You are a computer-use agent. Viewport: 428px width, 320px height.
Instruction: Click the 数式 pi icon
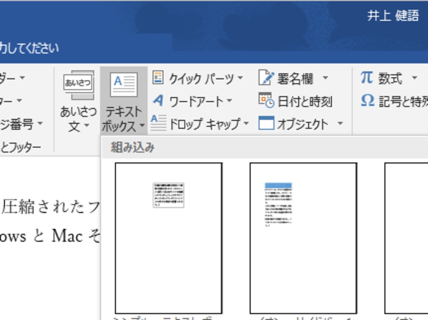pos(366,77)
